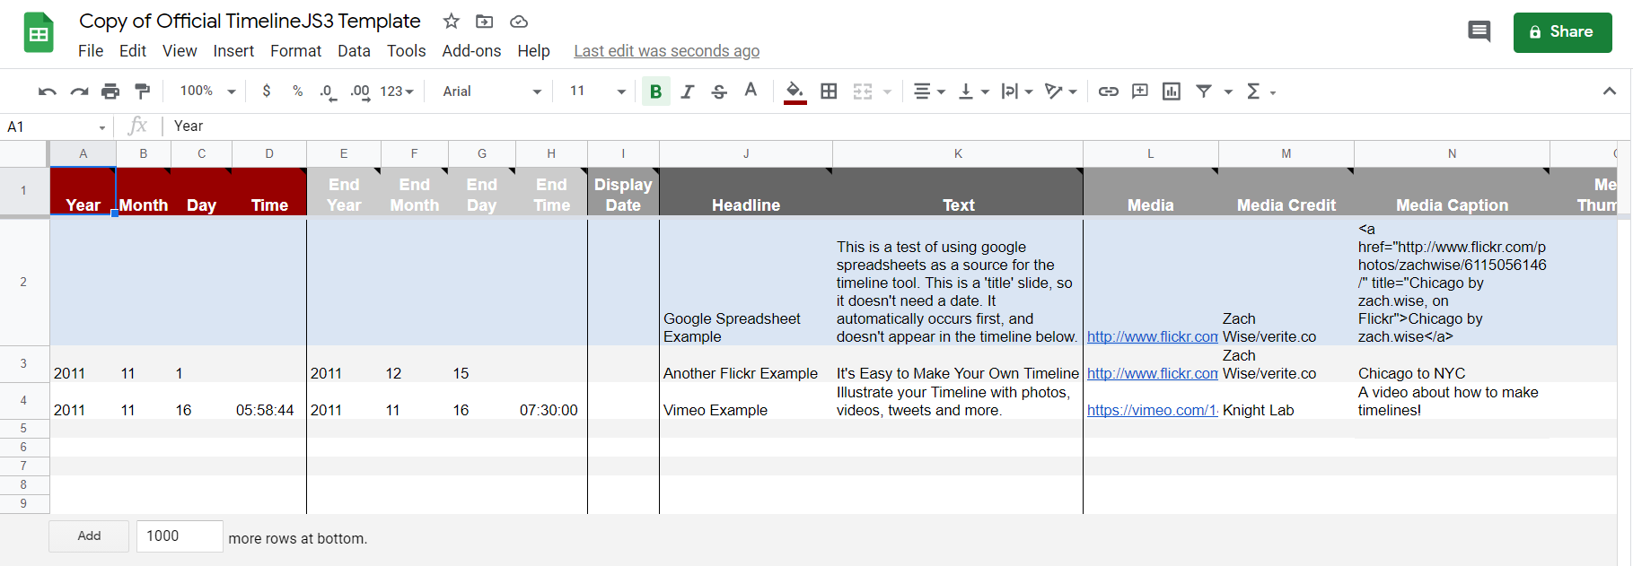
Task: Select the 05:58:44 time cell
Action: (x=269, y=401)
